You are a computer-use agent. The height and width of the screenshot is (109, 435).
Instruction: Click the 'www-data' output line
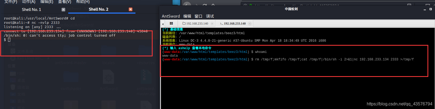click(x=170, y=56)
